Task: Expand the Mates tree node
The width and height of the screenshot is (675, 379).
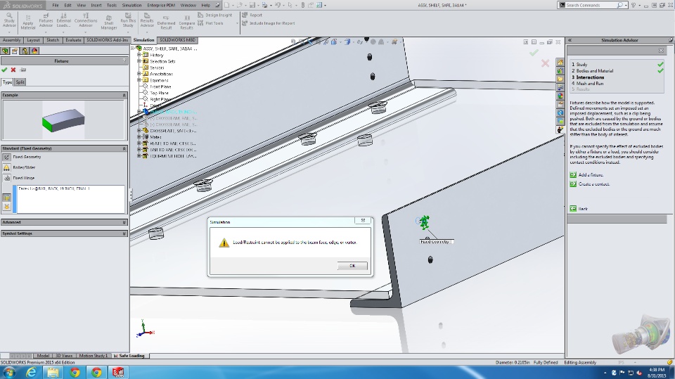Action: point(139,137)
